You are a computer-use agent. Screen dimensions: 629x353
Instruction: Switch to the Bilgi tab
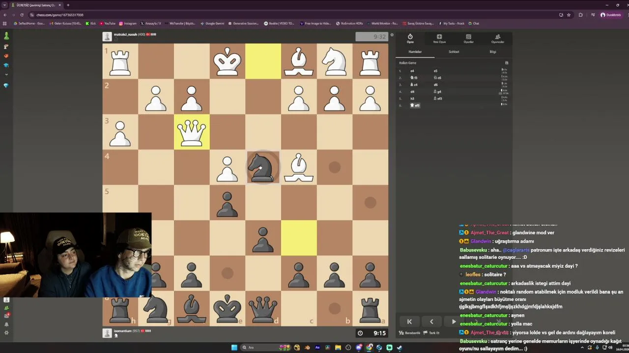click(x=493, y=51)
